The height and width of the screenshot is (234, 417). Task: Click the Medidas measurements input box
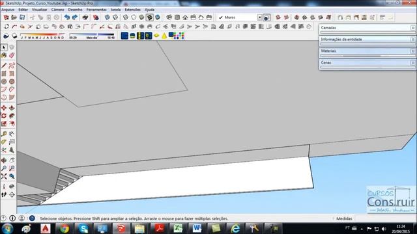point(385,218)
